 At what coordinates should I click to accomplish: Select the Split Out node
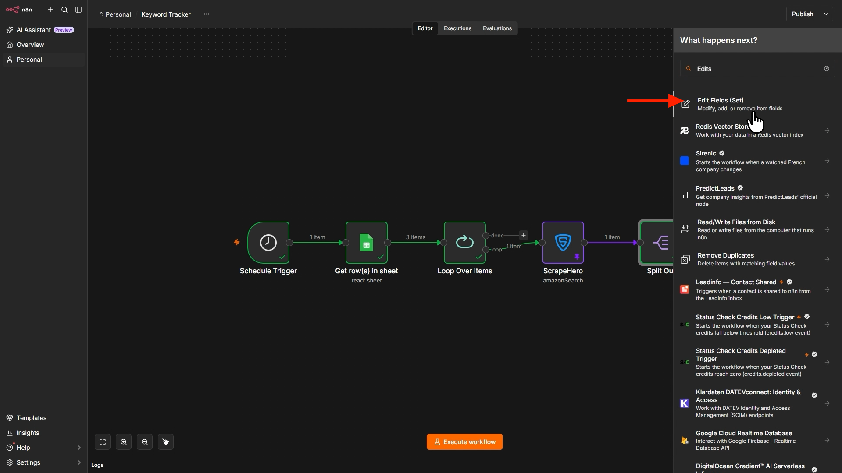click(x=656, y=243)
